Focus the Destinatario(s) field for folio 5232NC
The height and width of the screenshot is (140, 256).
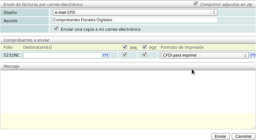click(x=62, y=55)
